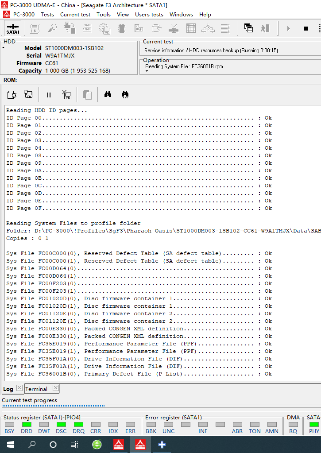The width and height of the screenshot is (321, 453).
Task: Click the stacked windows toolbar icon
Action: tap(248, 28)
